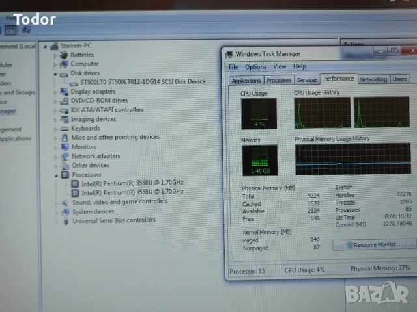Open the Options menu in Task Manager
The height and width of the screenshot is (312, 417).
coord(255,66)
